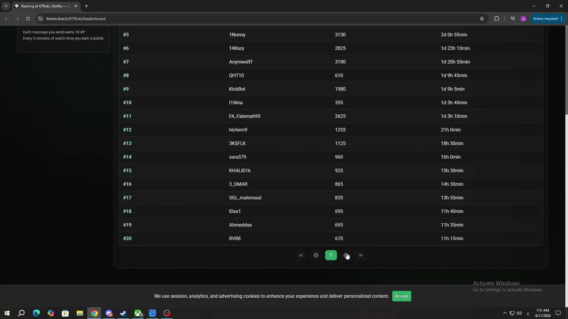Screen dimensions: 568x319
Task: Open File Explorer from the taskbar
Action: tap(80, 313)
